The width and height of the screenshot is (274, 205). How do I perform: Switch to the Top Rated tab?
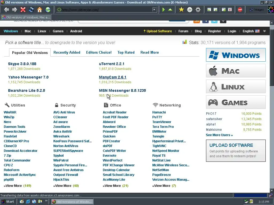coord(126,52)
